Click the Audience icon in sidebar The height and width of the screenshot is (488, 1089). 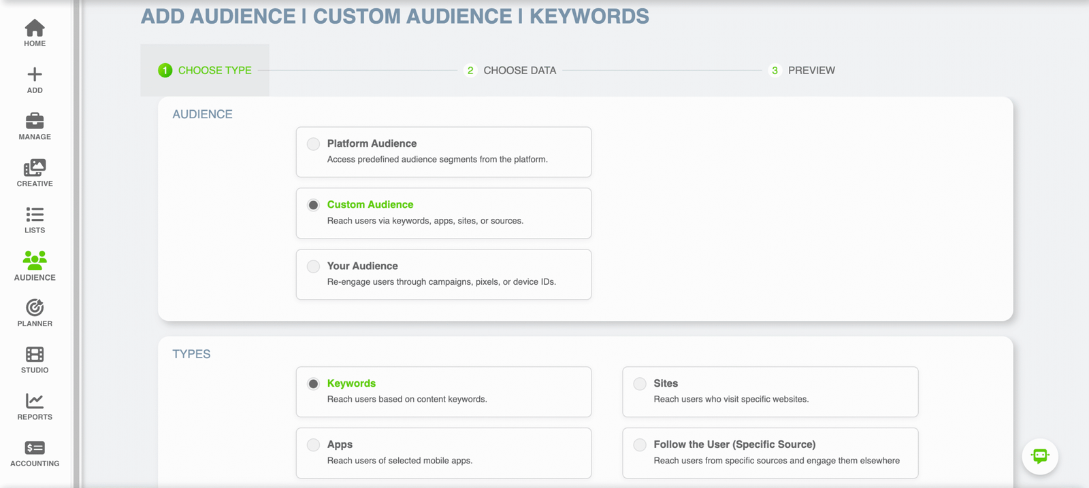[x=35, y=266]
